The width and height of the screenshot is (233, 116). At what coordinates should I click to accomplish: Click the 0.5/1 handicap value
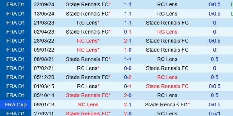click(215, 113)
